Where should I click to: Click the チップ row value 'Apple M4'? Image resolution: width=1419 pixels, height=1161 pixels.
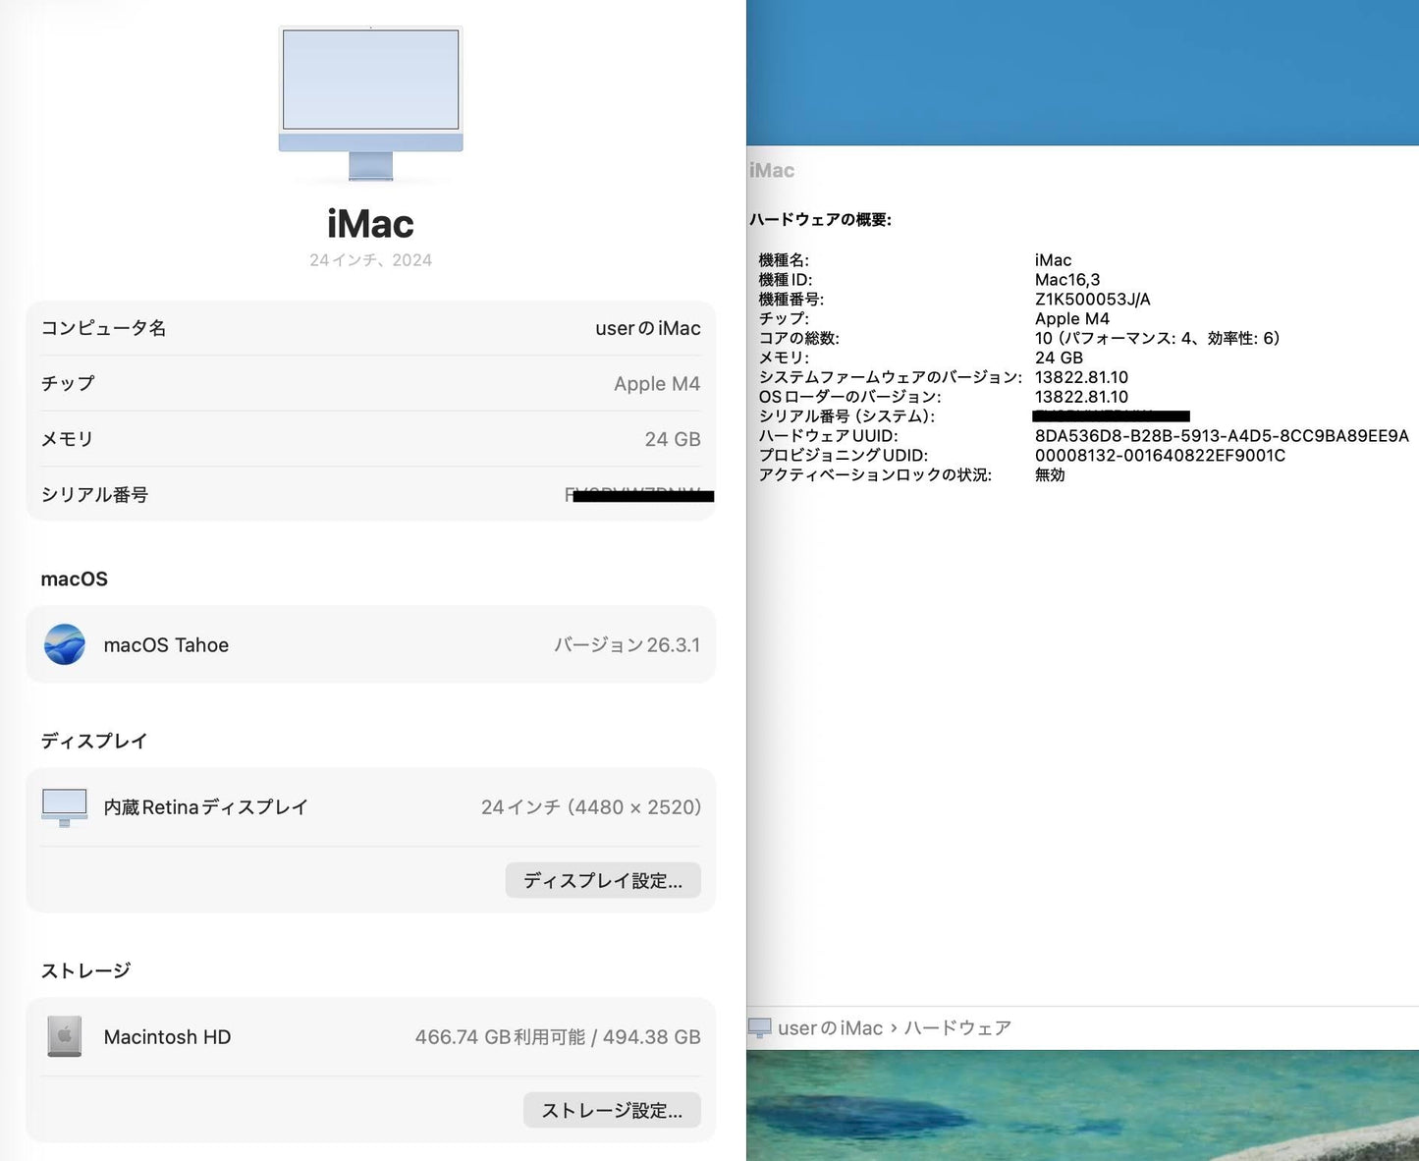(657, 384)
